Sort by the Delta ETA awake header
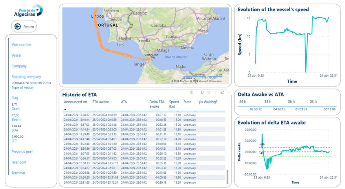 point(157,104)
